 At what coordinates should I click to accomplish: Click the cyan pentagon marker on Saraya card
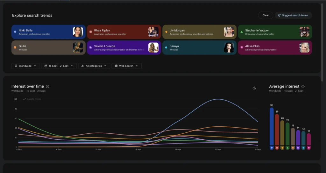coord(166,47)
